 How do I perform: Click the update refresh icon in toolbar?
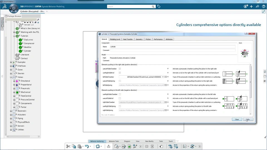pos(98,146)
